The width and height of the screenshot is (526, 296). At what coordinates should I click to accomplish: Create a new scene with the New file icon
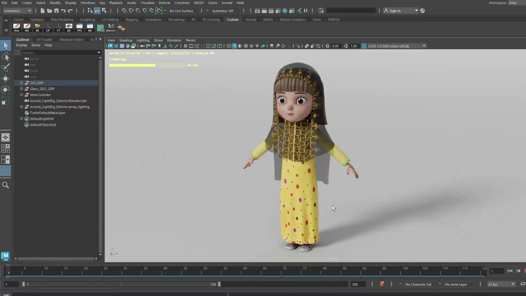coord(42,11)
